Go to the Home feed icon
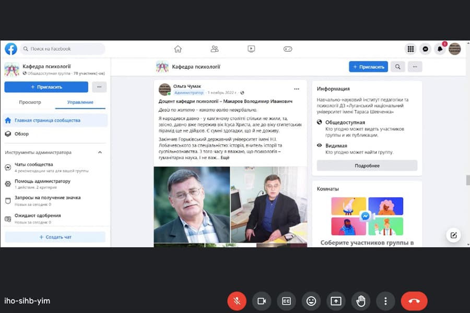Image resolution: width=470 pixels, height=313 pixels. point(178,49)
